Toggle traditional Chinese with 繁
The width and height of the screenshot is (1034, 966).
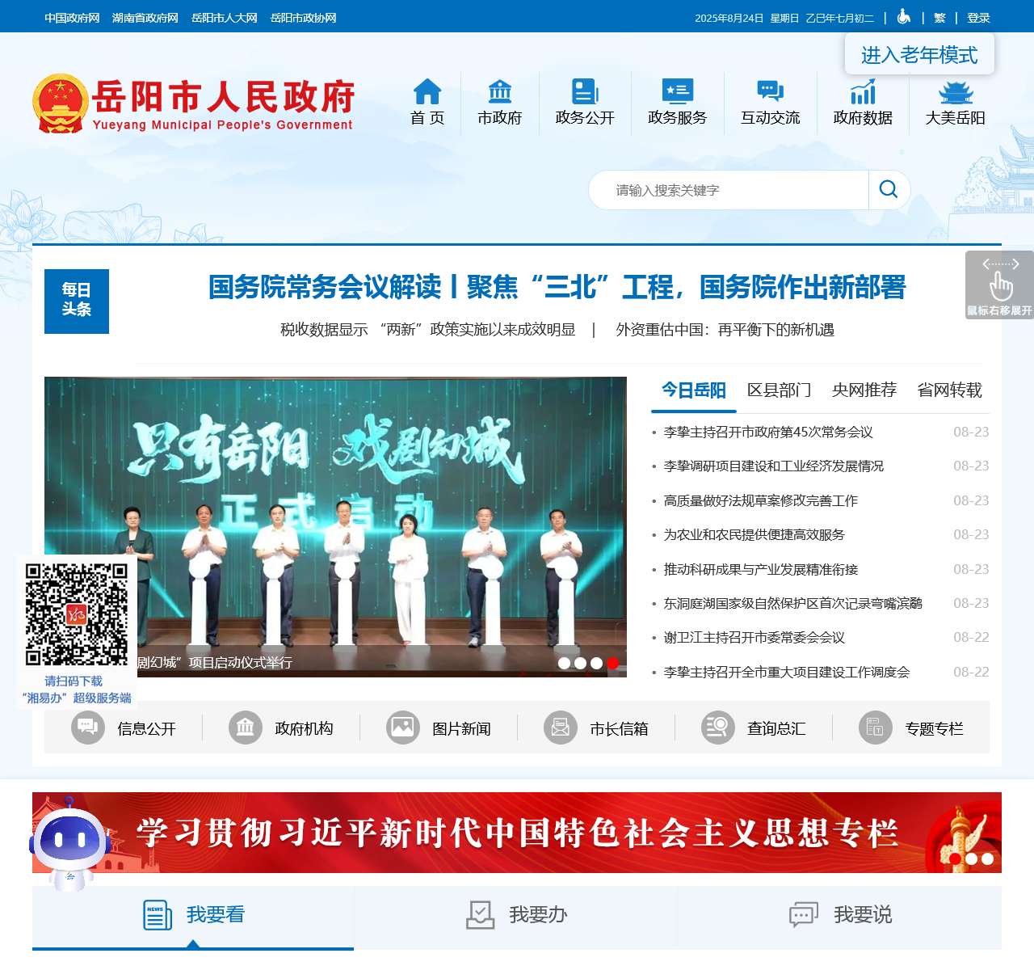(x=939, y=17)
